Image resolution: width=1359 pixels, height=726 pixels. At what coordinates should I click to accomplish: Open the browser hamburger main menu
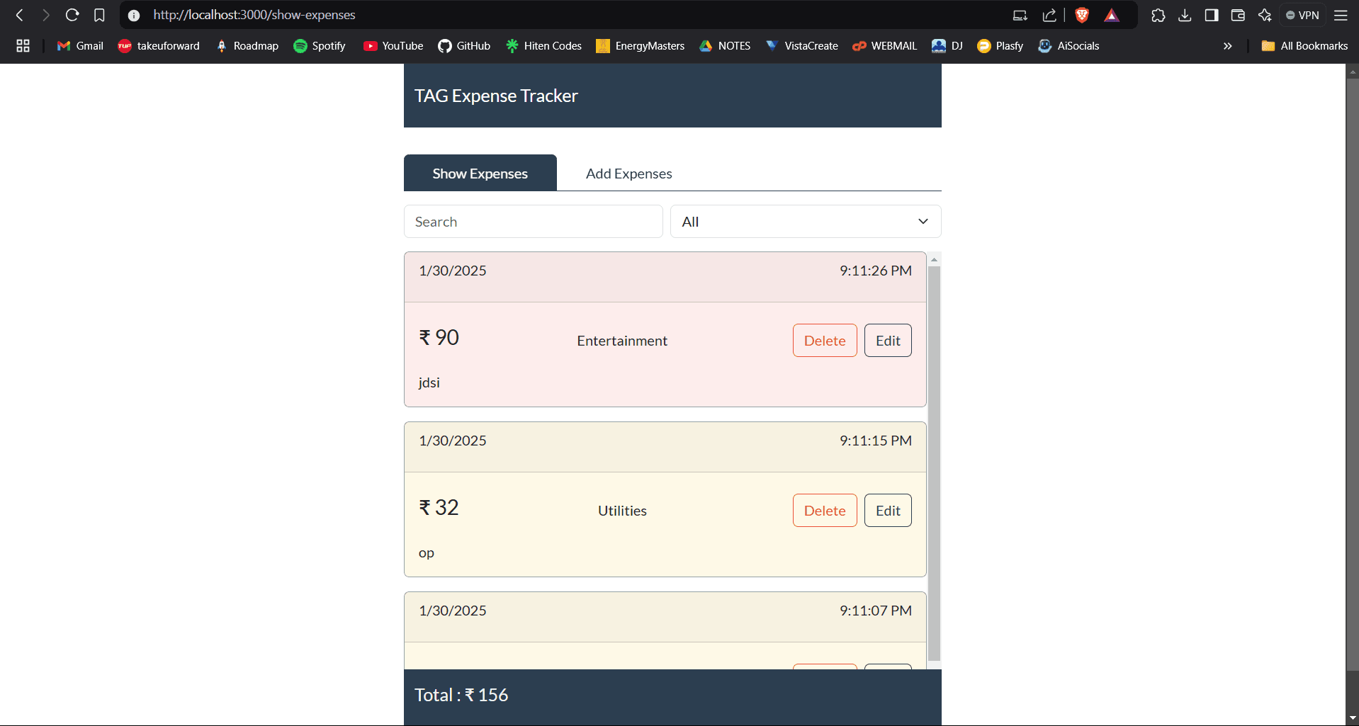1341,15
